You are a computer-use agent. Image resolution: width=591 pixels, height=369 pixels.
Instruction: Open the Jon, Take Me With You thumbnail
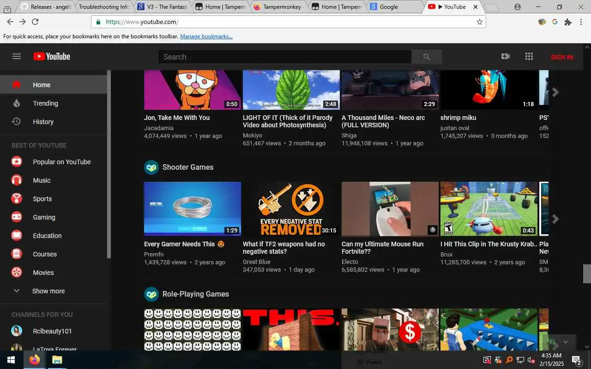[x=193, y=90]
